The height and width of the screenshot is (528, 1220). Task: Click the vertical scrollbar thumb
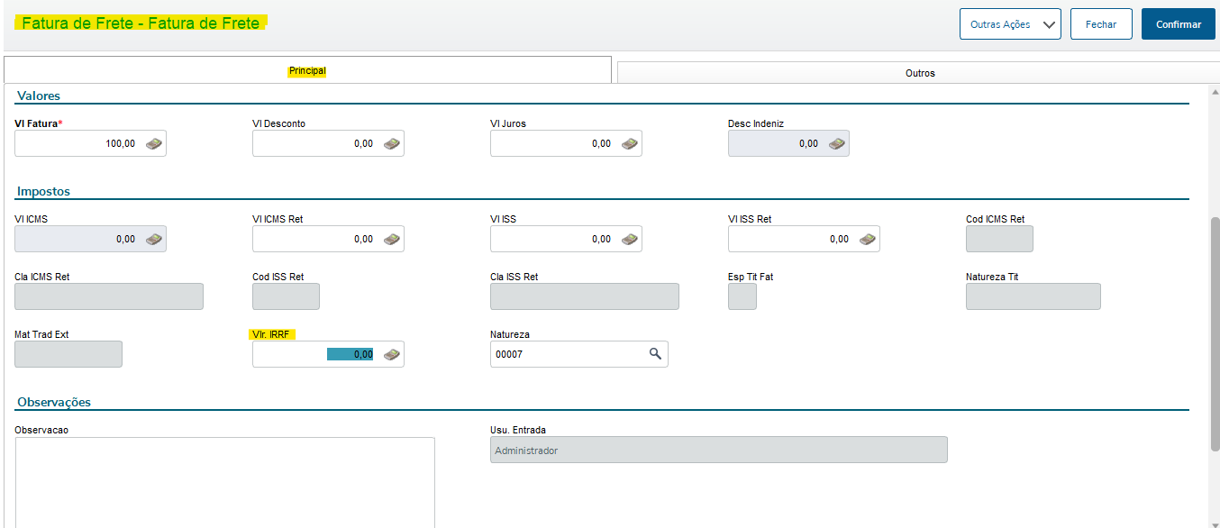1215,333
